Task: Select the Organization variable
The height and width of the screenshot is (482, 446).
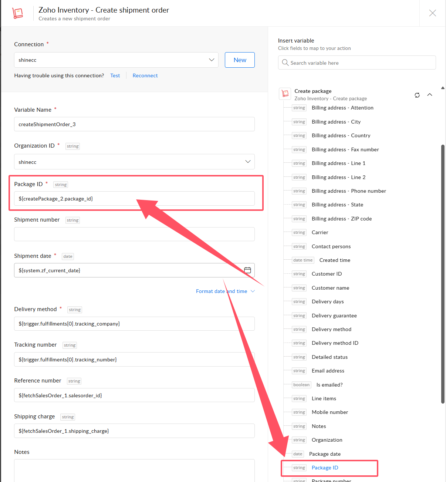Action: click(327, 440)
